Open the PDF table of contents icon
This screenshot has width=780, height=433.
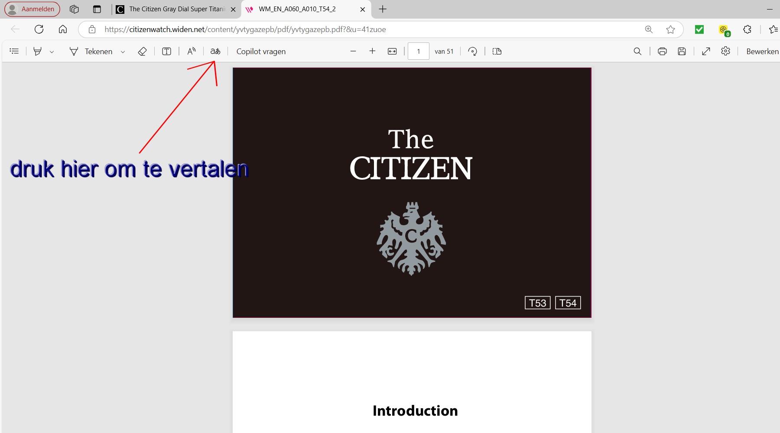tap(14, 51)
